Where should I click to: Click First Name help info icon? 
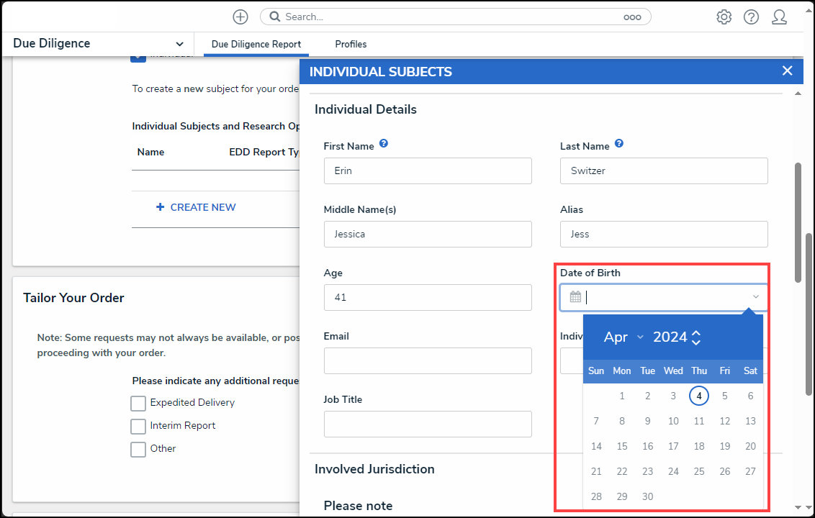[x=384, y=143]
